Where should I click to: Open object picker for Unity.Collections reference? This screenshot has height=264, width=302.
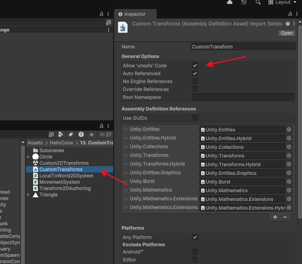289,147
